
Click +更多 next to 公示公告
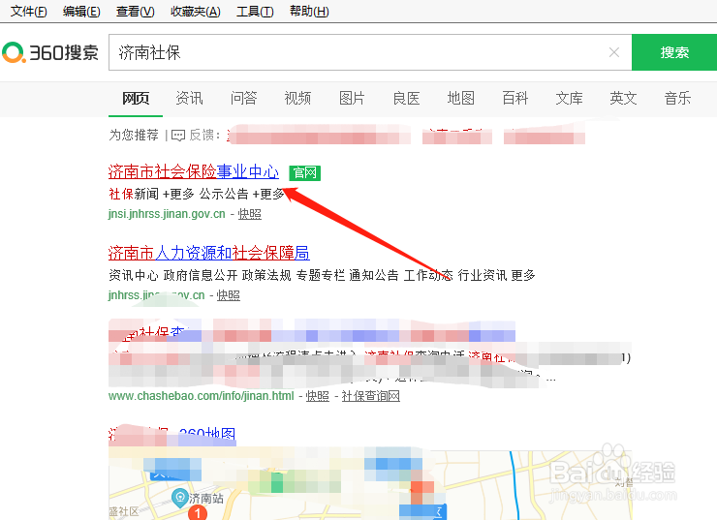(268, 195)
